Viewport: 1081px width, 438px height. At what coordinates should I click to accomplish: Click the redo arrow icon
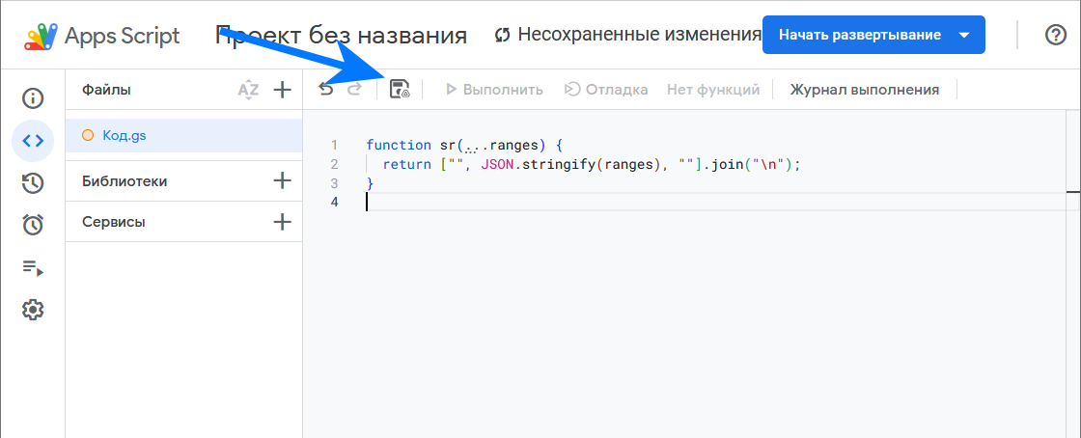point(354,90)
